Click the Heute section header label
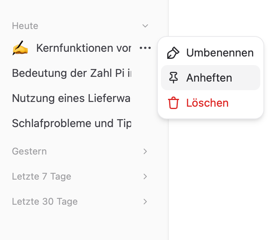The width and height of the screenshot is (274, 240). point(25,26)
